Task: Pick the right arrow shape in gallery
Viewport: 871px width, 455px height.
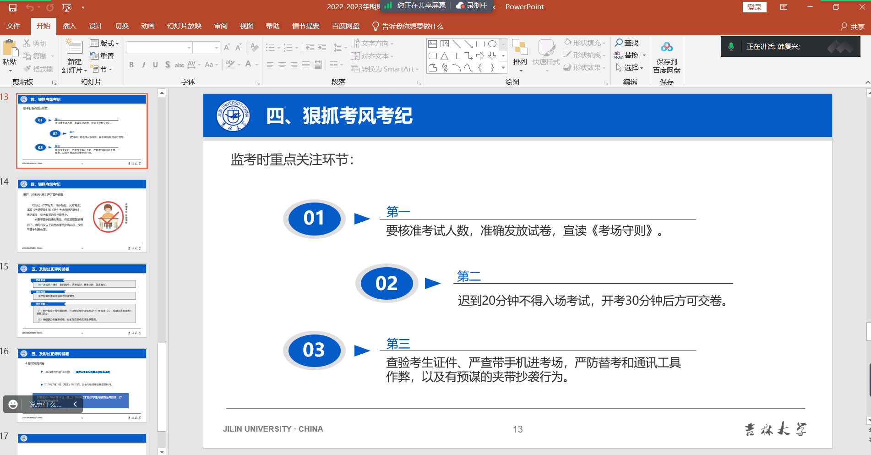Action: [x=480, y=56]
